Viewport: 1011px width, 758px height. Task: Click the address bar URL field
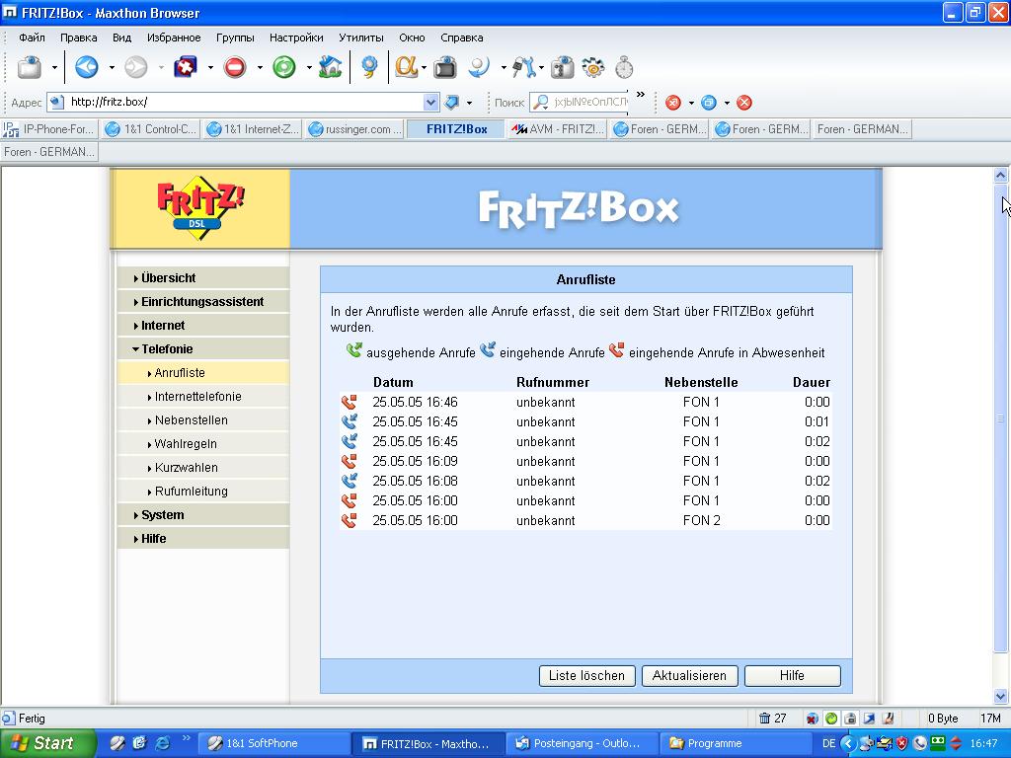tap(245, 102)
